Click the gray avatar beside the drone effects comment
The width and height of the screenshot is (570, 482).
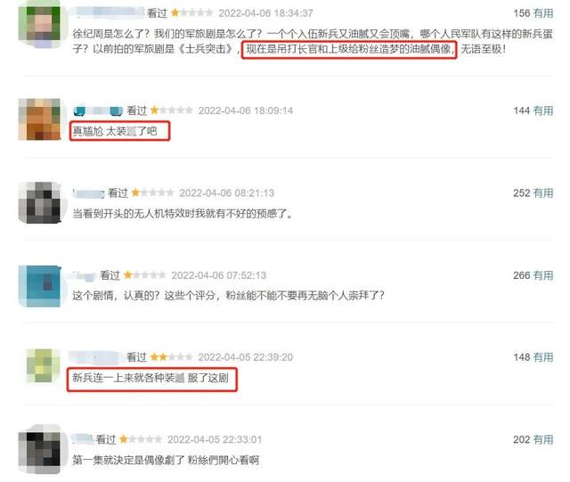coord(39,202)
